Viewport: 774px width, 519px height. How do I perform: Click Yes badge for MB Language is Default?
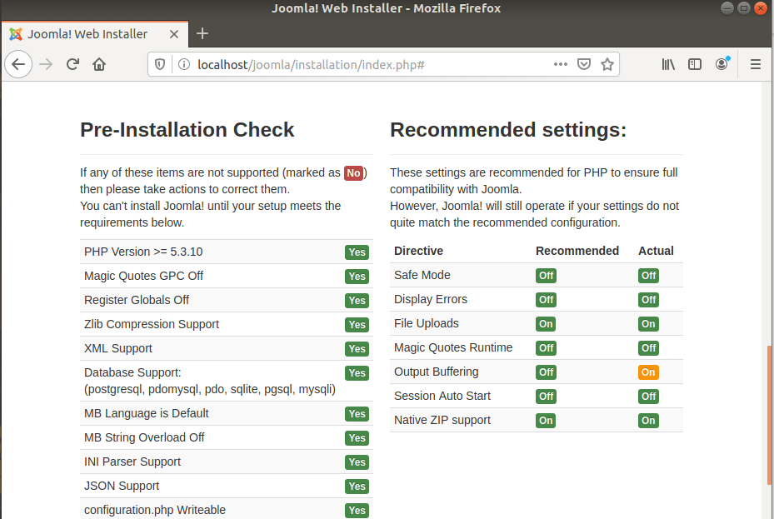(357, 414)
